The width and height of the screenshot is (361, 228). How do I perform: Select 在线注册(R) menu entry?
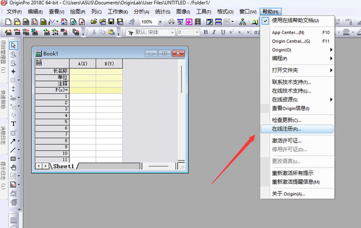coord(297,129)
